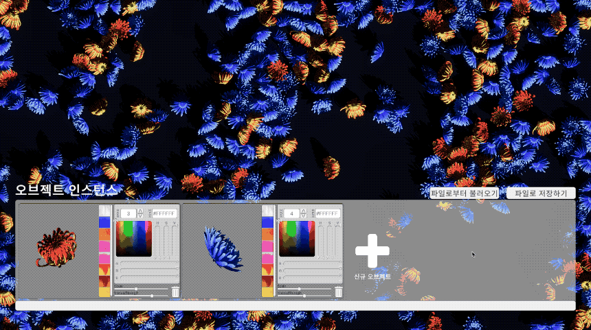This screenshot has width=591, height=330.
Task: Select the white palette swatch in blue flower panel
Action: (267, 211)
